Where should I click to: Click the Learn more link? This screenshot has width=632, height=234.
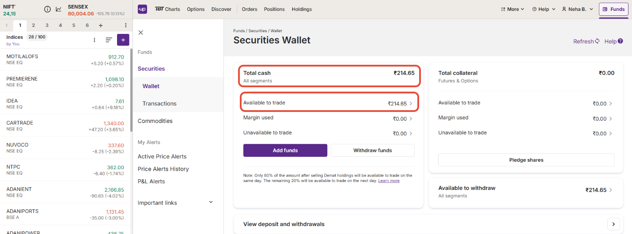(x=389, y=181)
